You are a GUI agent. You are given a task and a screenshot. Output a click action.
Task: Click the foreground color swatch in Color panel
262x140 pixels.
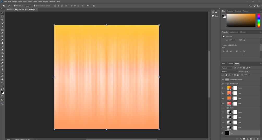coord(223,16)
